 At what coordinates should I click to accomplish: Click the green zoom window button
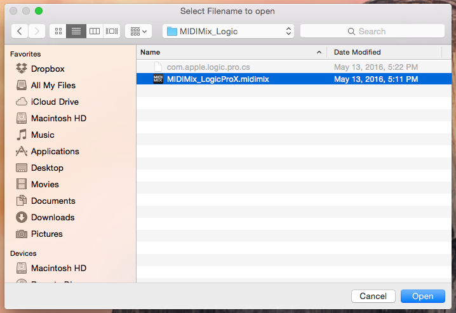39,11
